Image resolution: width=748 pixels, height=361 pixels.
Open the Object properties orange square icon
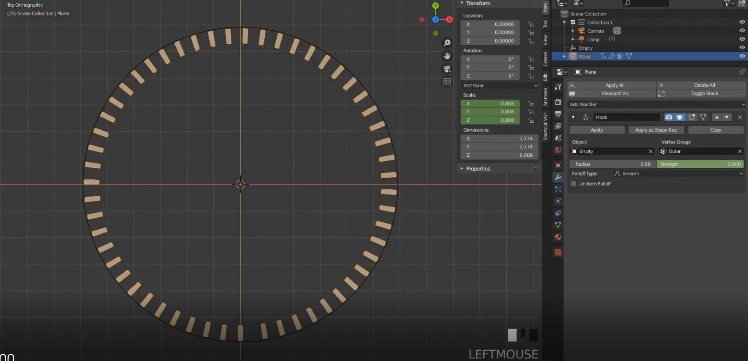558,165
